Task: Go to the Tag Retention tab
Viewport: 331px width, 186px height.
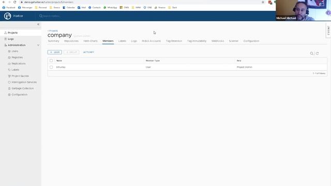Action: (x=174, y=41)
